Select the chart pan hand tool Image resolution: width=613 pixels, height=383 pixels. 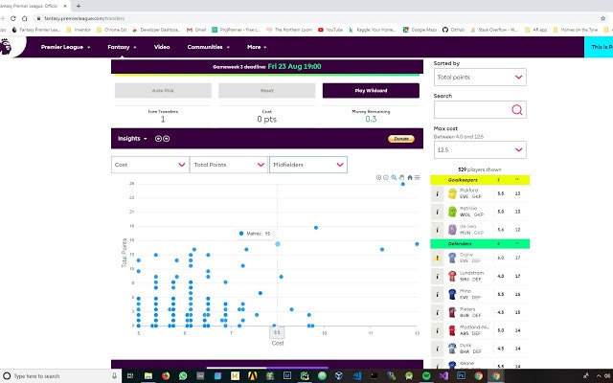coord(402,177)
